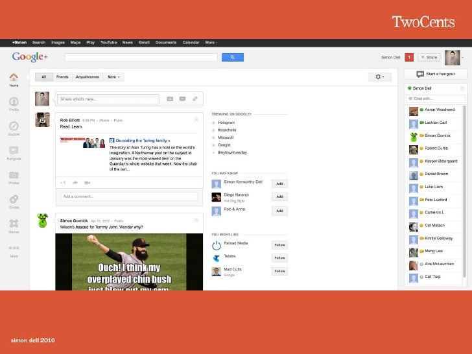Open trending topic #coachella
Screen dimensions: 472x354
(227, 130)
